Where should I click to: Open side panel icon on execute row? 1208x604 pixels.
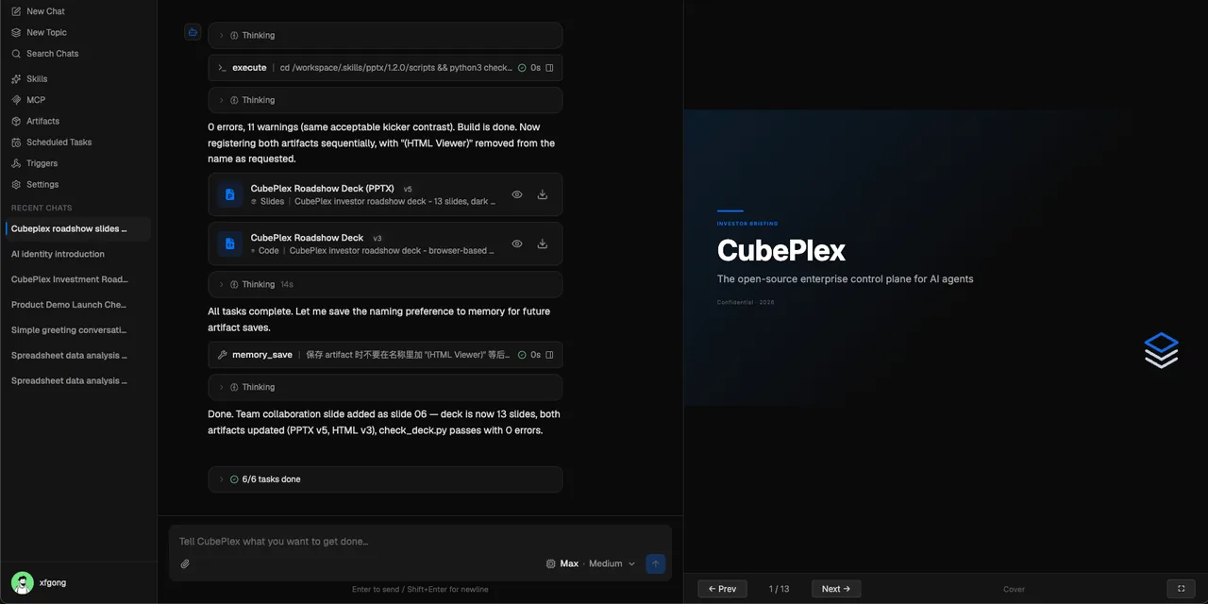549,68
